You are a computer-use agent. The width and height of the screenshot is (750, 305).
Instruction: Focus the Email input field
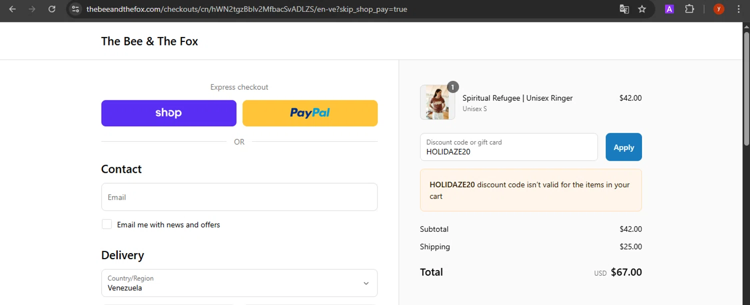point(239,197)
